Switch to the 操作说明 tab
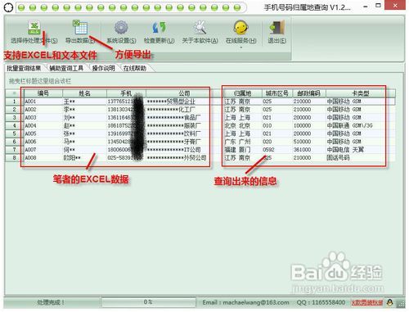 tap(103, 68)
